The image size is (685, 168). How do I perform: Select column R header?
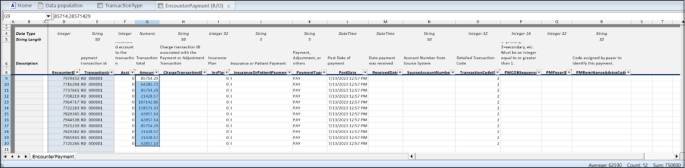point(601,22)
